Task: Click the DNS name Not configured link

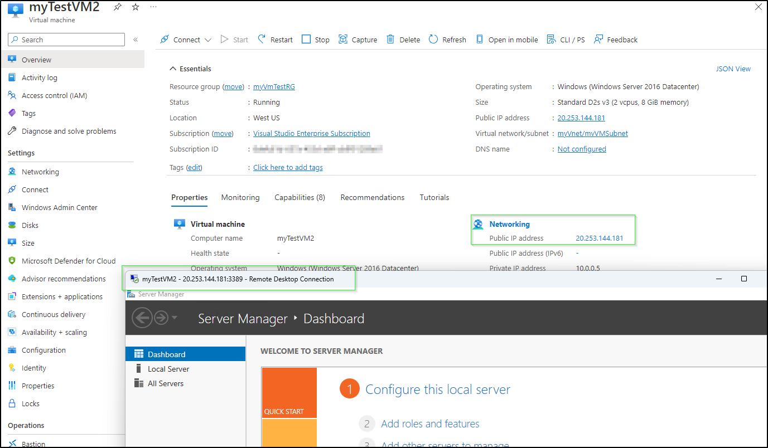Action: (x=582, y=149)
